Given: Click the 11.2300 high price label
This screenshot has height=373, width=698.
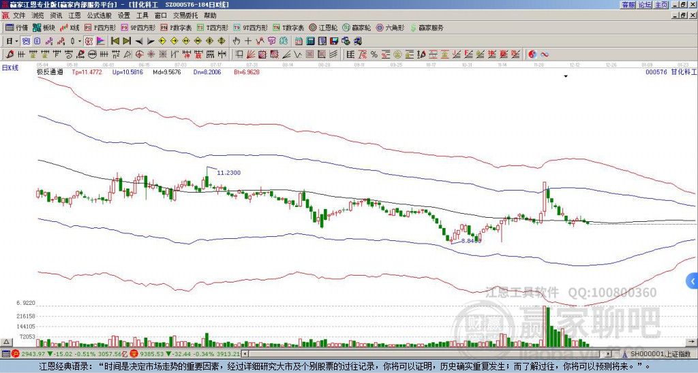Looking at the screenshot, I should point(229,172).
